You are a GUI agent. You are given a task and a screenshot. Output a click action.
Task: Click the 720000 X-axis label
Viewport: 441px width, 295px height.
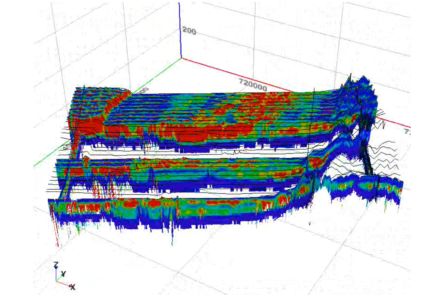pyautogui.click(x=253, y=85)
